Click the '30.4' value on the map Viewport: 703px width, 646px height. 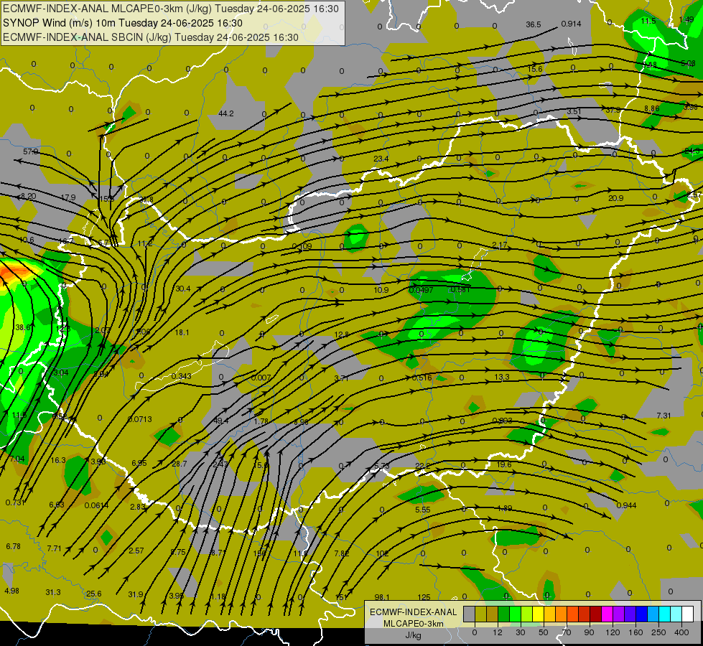tap(183, 289)
